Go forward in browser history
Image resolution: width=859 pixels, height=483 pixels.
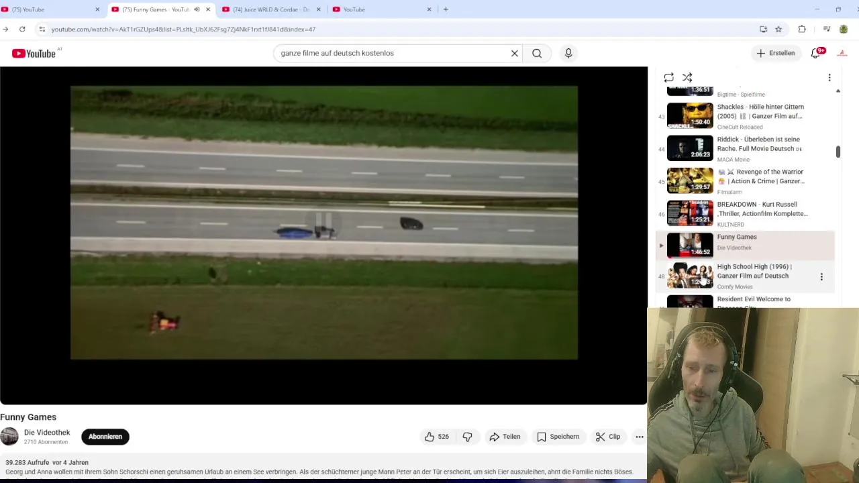pyautogui.click(x=5, y=29)
